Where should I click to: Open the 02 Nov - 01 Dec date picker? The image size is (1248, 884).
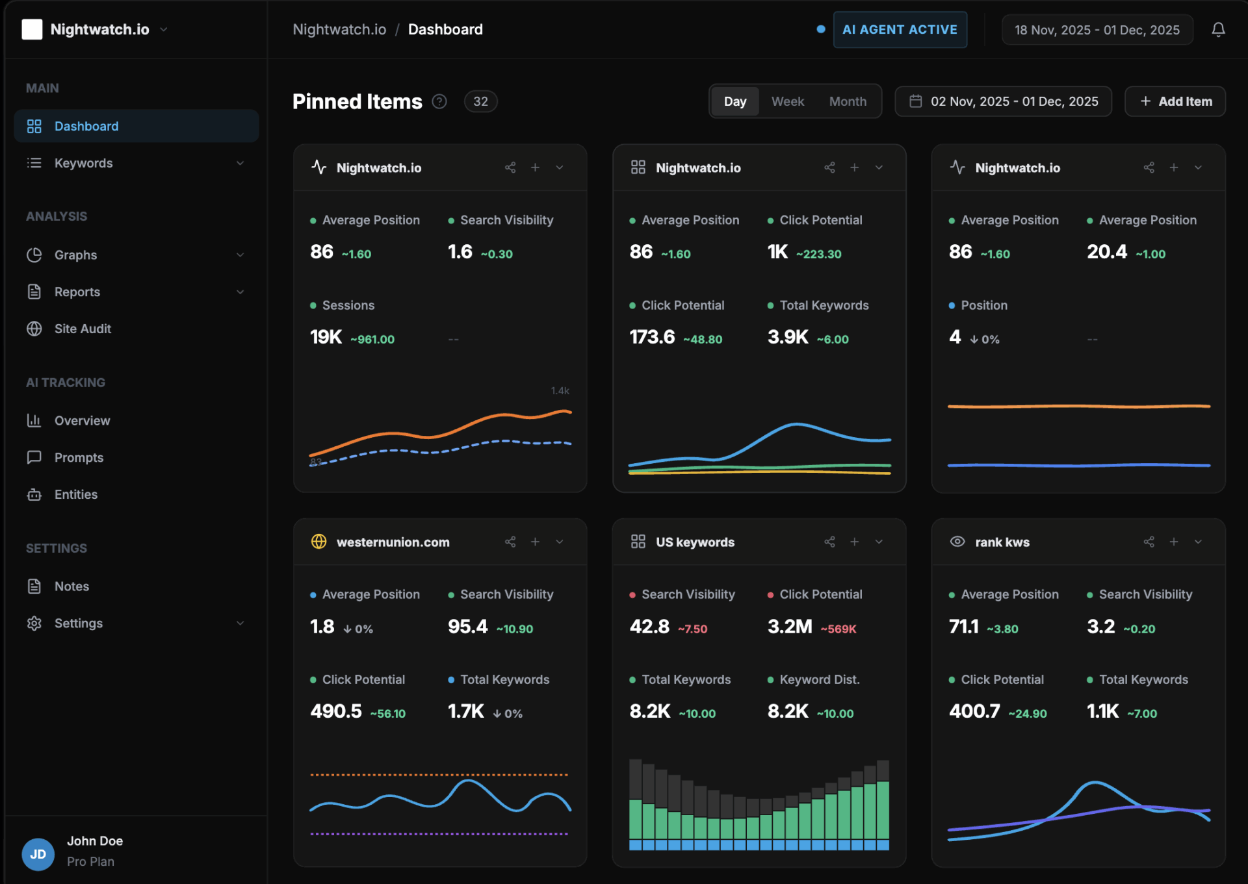pyautogui.click(x=1003, y=101)
